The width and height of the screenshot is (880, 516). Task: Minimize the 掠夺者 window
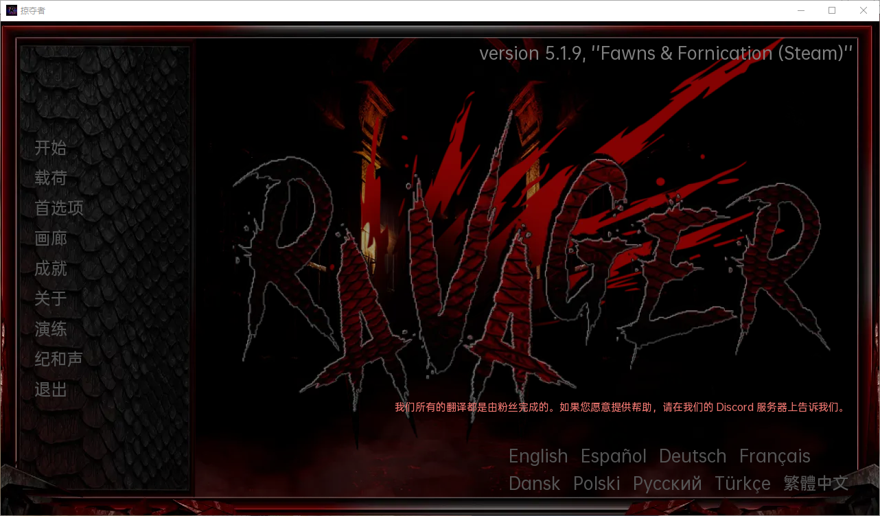click(800, 10)
